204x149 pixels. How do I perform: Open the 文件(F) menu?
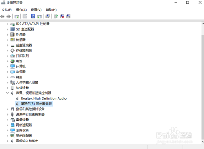(7, 10)
